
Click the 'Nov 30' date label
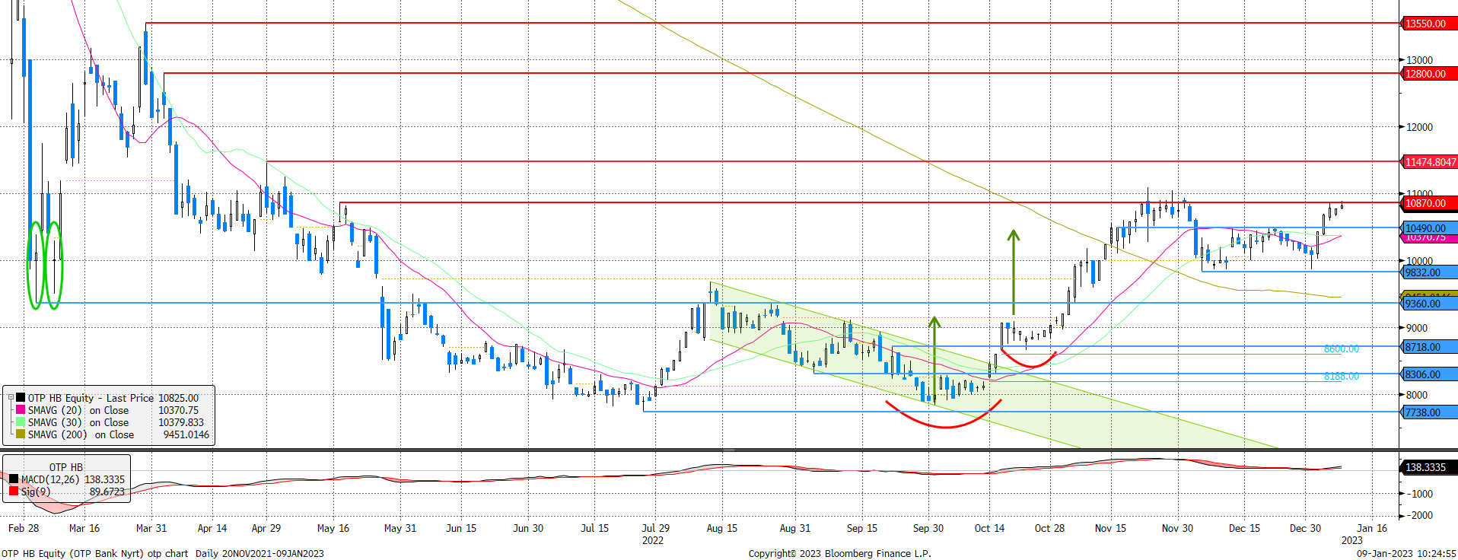1177,528
